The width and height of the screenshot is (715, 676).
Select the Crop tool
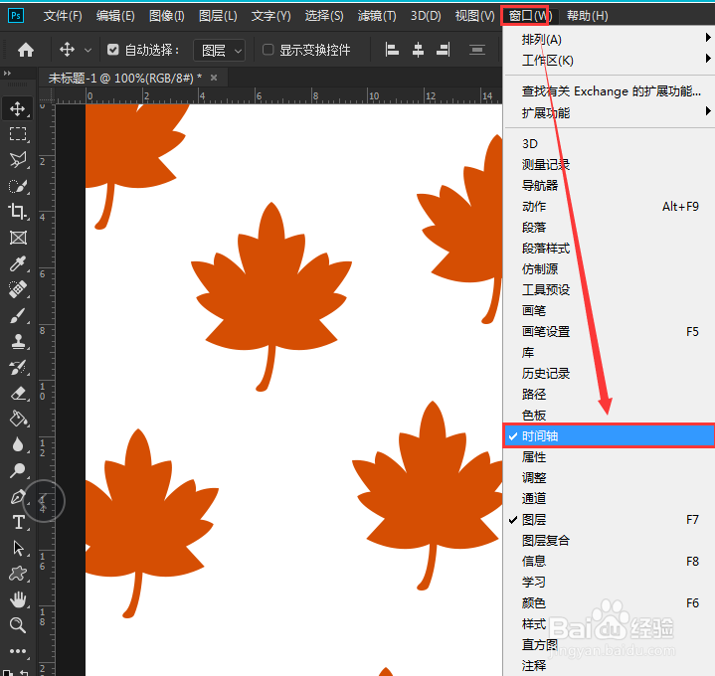[x=18, y=212]
